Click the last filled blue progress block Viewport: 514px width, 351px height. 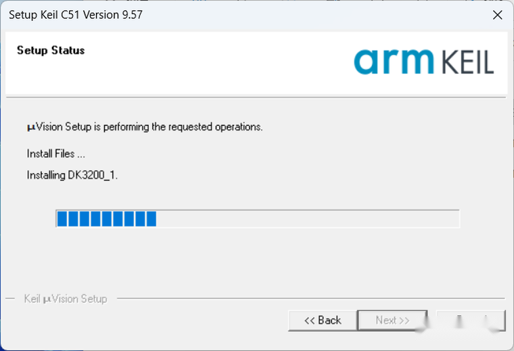coord(151,218)
